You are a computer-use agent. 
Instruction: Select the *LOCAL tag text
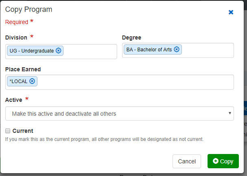pyautogui.click(x=18, y=81)
